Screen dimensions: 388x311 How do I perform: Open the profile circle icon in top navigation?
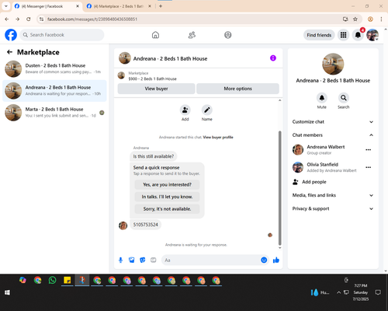pos(228,35)
